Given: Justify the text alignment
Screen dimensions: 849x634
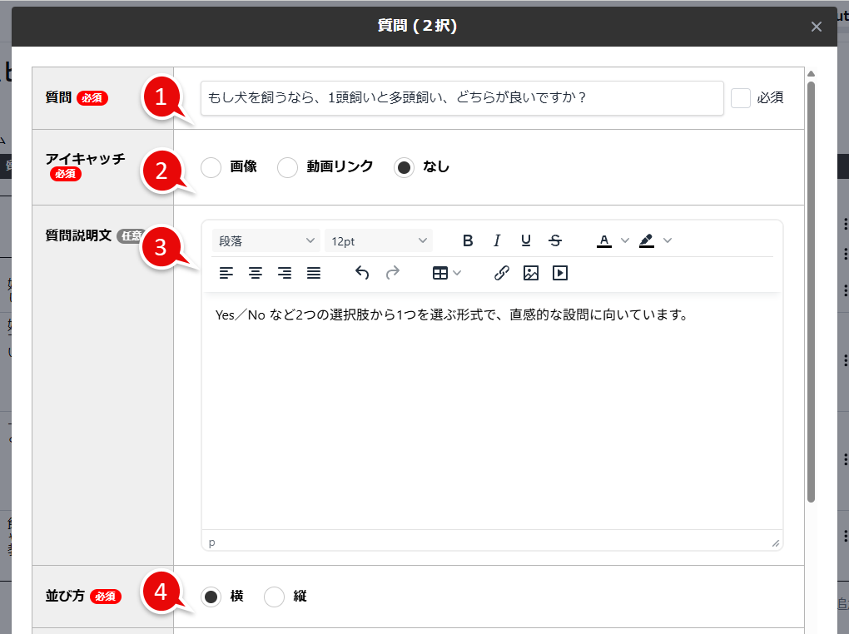Looking at the screenshot, I should pos(314,273).
